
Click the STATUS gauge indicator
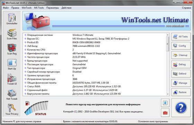tap(36, 108)
